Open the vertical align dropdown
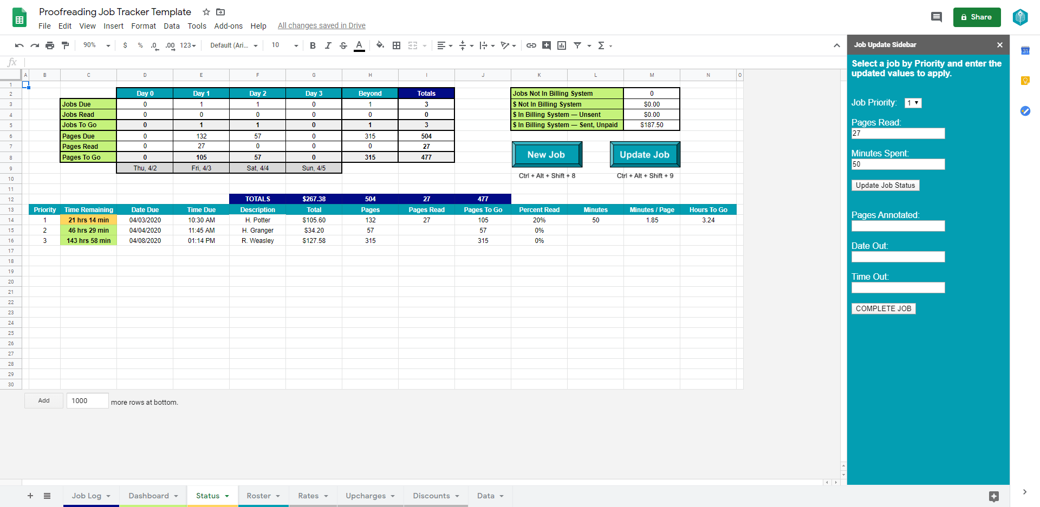Image resolution: width=1040 pixels, height=507 pixels. [x=466, y=45]
